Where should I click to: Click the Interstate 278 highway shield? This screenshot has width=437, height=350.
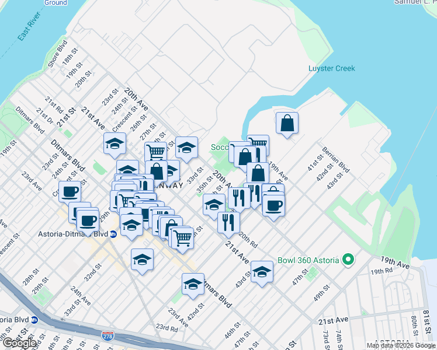(x=107, y=336)
